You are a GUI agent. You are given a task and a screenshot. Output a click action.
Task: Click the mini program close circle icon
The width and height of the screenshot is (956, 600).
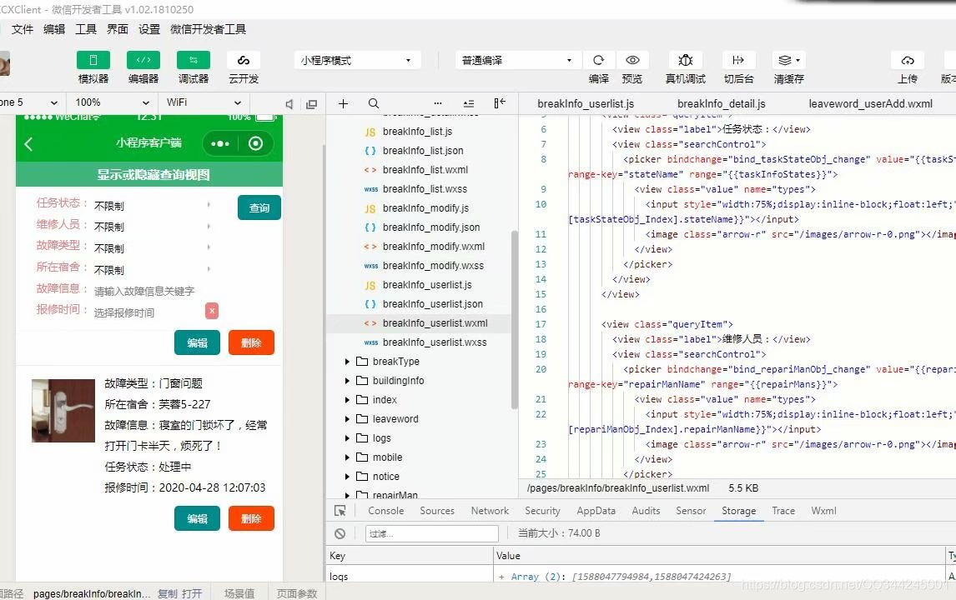255,144
